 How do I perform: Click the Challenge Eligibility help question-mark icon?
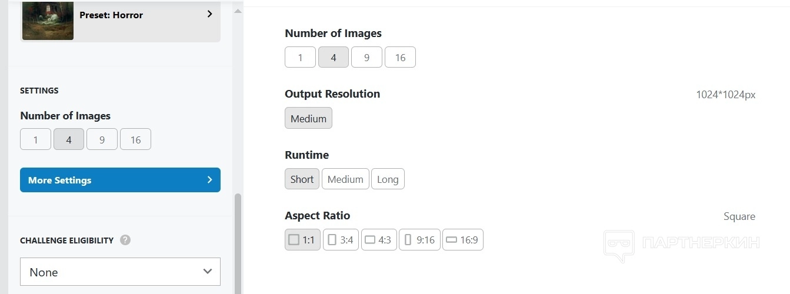point(125,240)
